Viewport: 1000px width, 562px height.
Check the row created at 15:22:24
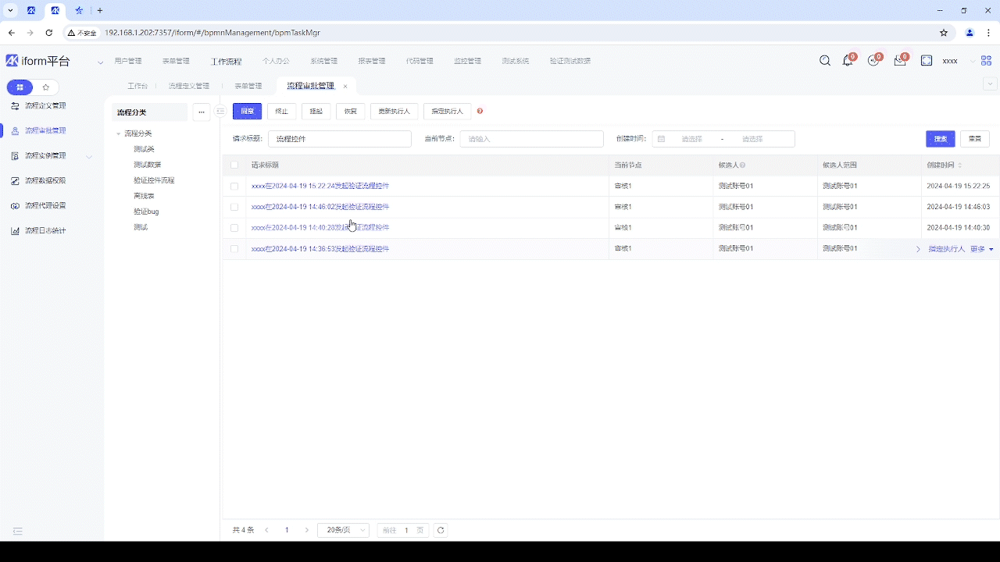(234, 187)
